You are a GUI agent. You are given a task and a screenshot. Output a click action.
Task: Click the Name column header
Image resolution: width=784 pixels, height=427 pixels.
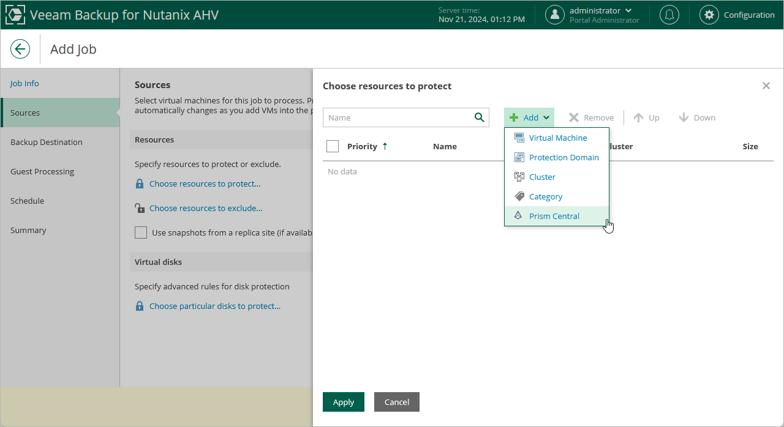(x=445, y=146)
